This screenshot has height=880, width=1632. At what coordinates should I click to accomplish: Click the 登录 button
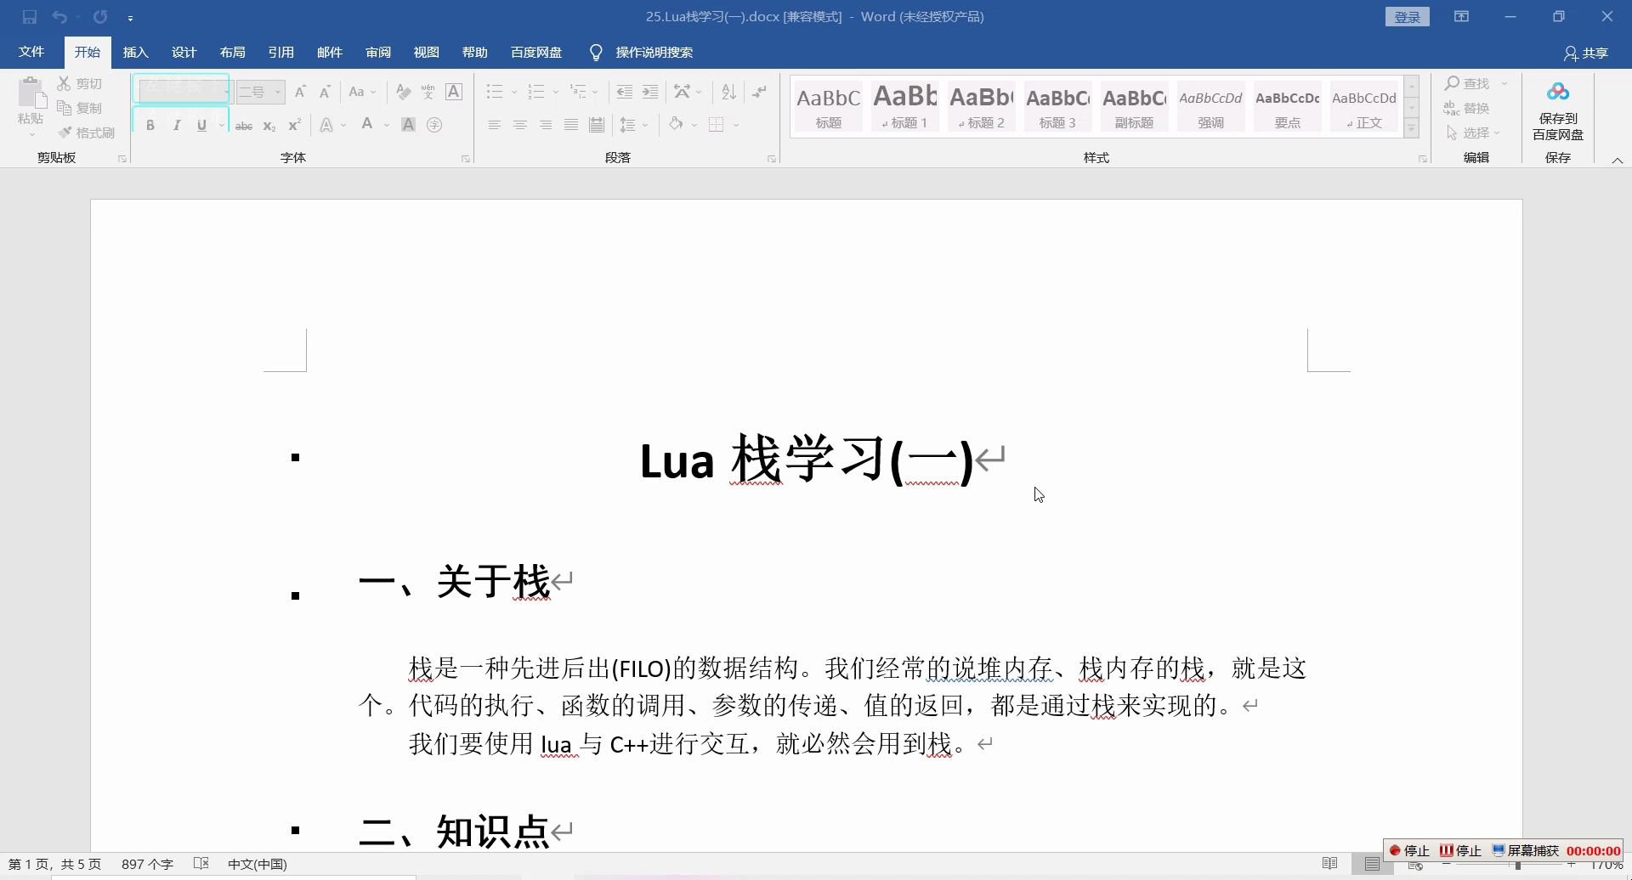pos(1407,16)
